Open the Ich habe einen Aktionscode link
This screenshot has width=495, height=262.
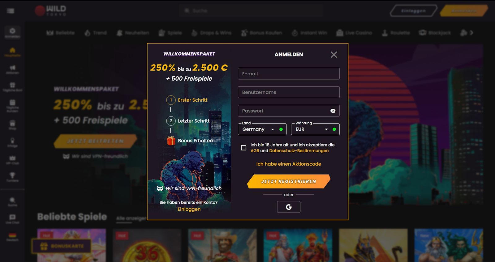tap(289, 164)
